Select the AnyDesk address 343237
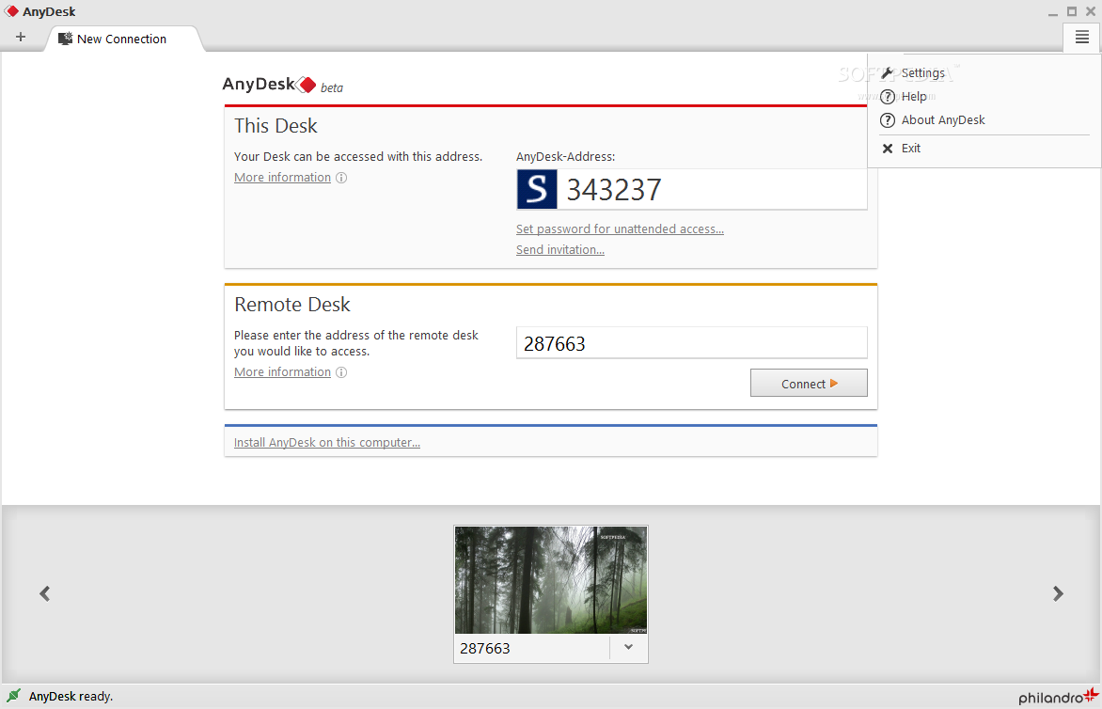 point(614,190)
